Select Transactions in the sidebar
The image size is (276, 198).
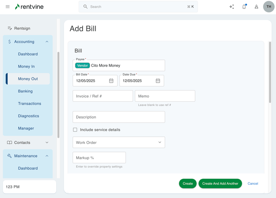pos(30,104)
